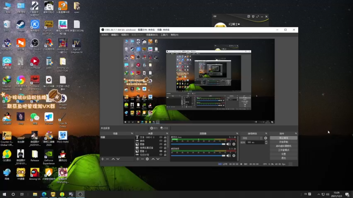The height and width of the screenshot is (198, 353).
Task: Click the 工作室模式 button
Action: pyautogui.click(x=283, y=150)
